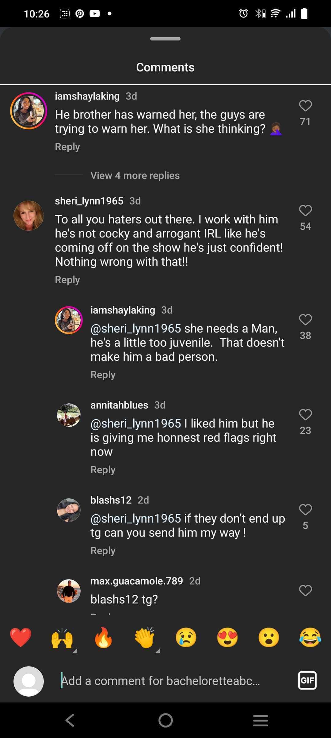The height and width of the screenshot is (738, 331).
Task: Open the GIF picker
Action: pos(307,681)
